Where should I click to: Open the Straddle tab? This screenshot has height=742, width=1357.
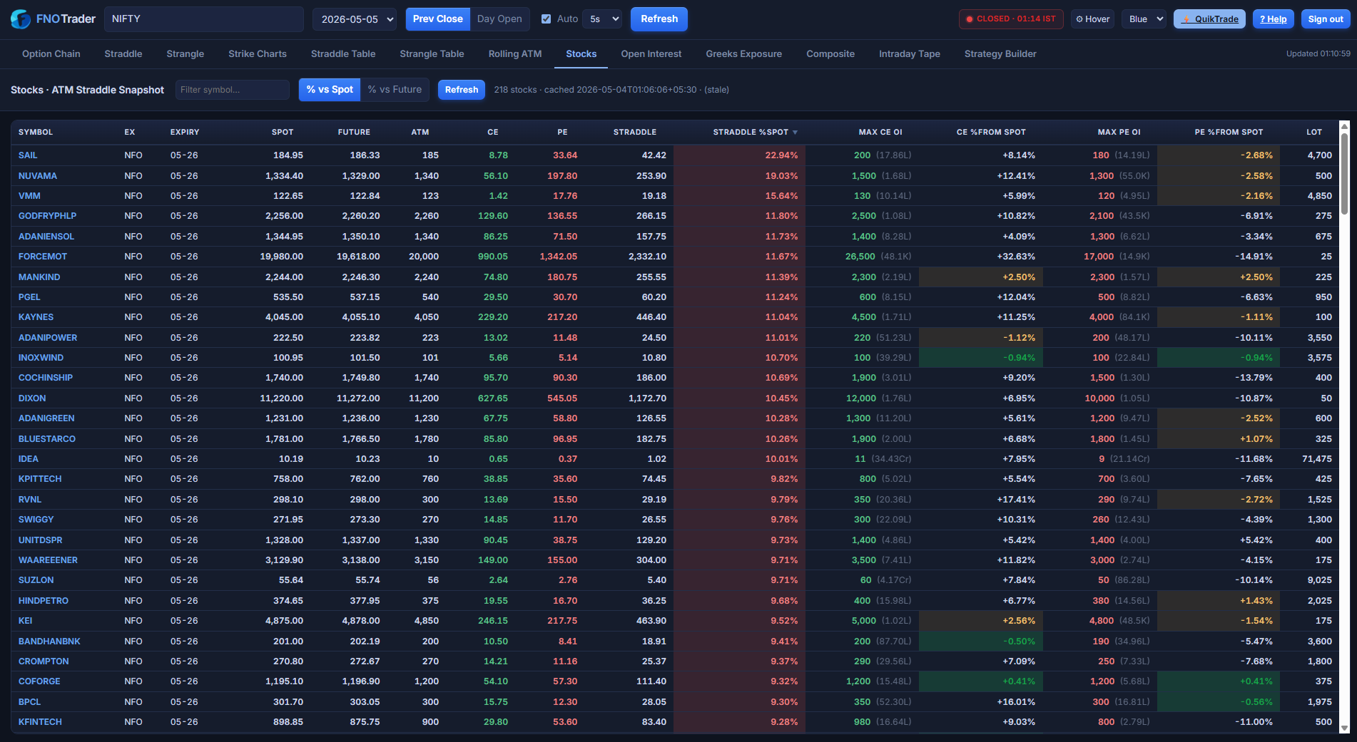[x=123, y=54]
